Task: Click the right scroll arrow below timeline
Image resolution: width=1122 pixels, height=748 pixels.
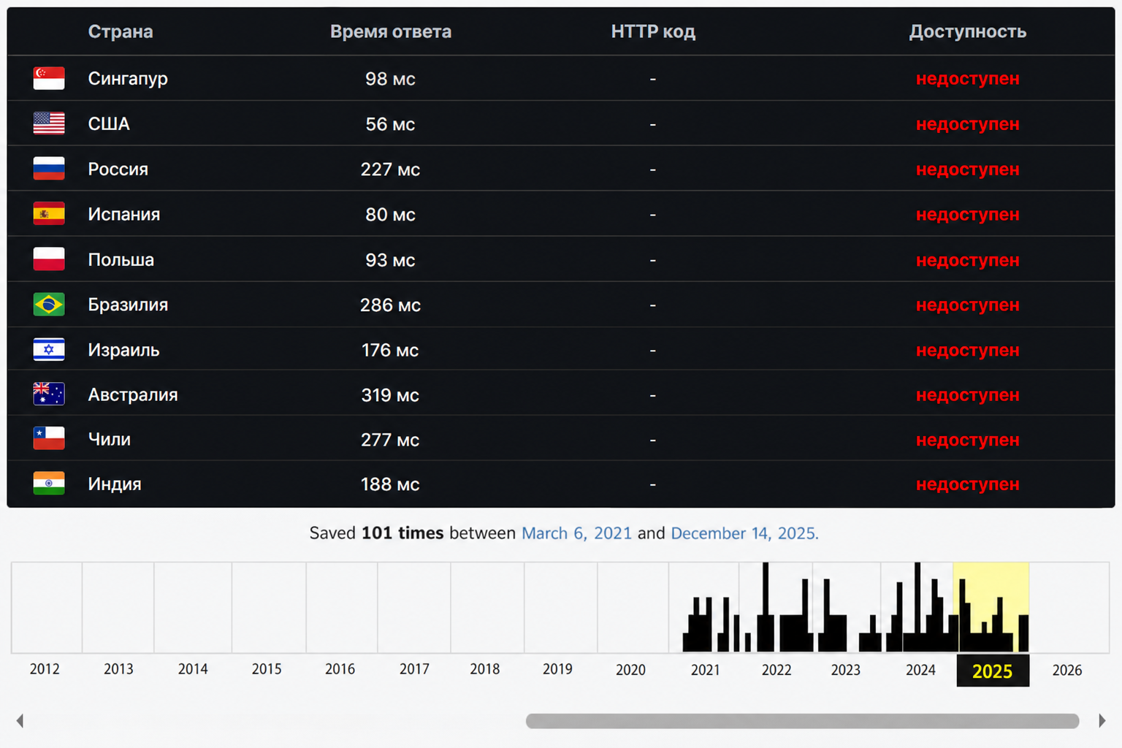Action: pyautogui.click(x=1102, y=721)
